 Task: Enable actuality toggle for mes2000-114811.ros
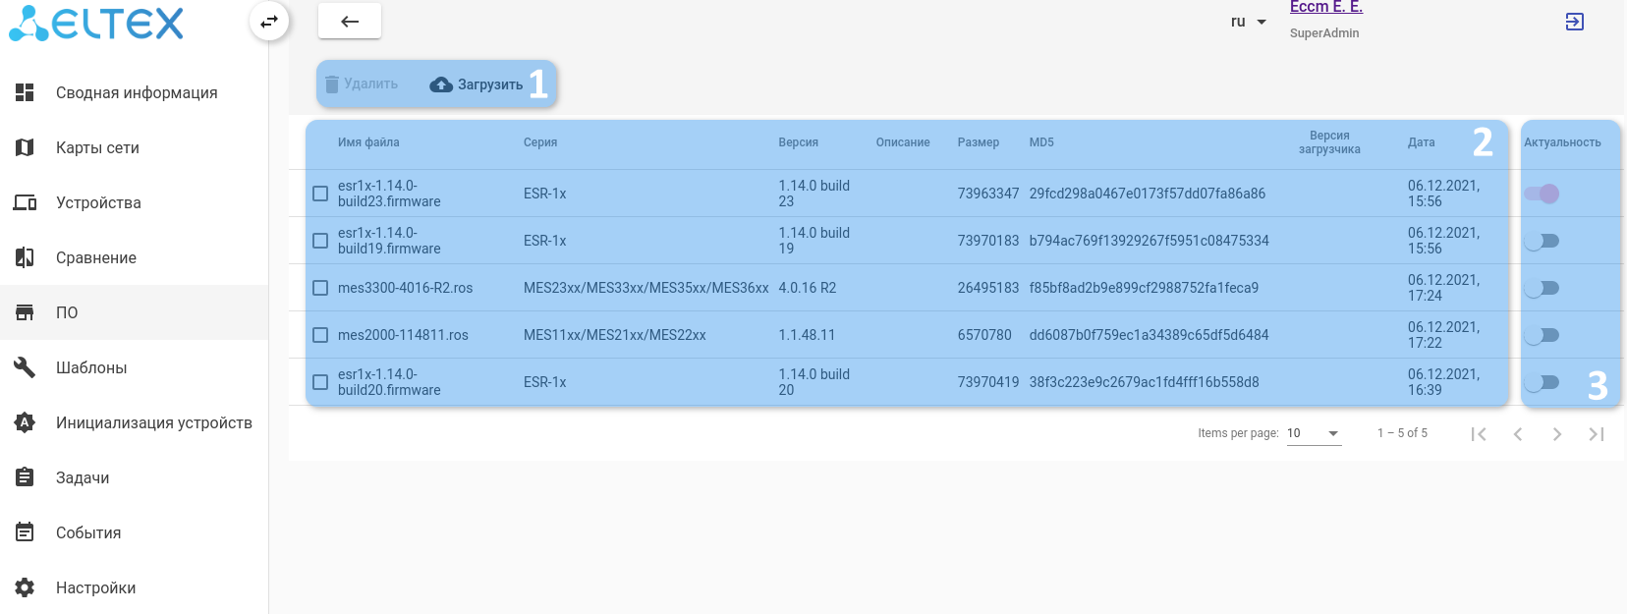(x=1542, y=335)
